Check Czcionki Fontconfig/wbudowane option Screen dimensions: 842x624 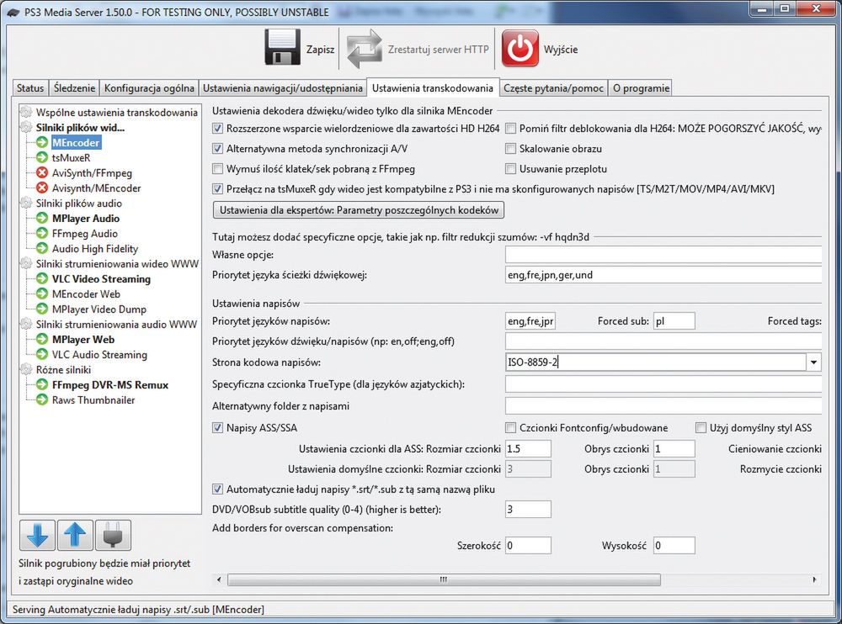click(x=511, y=427)
